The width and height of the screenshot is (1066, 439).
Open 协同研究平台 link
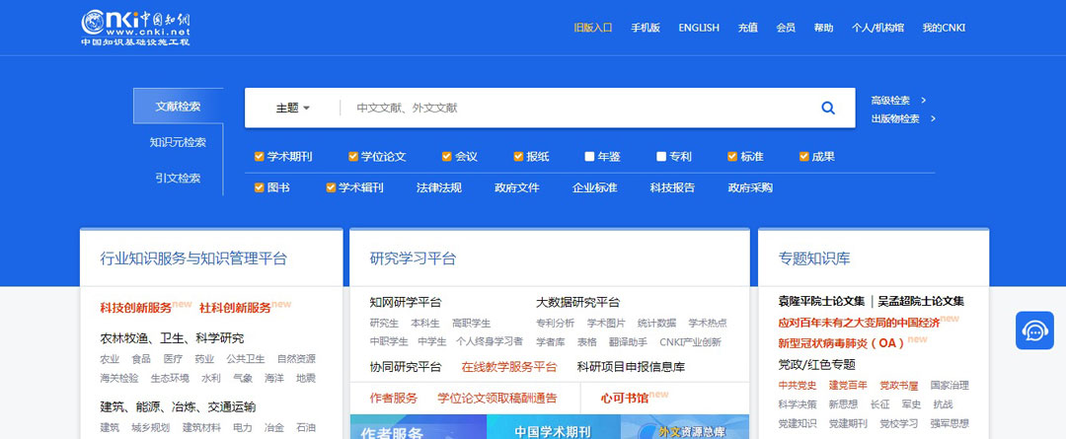[x=406, y=367]
